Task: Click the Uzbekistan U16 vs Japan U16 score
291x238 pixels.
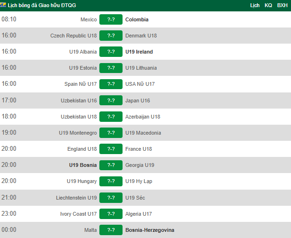Action: 111,100
